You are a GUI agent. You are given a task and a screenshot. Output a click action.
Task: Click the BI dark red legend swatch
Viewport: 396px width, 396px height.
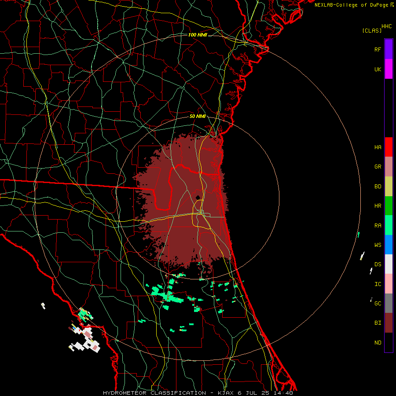pyautogui.click(x=389, y=323)
